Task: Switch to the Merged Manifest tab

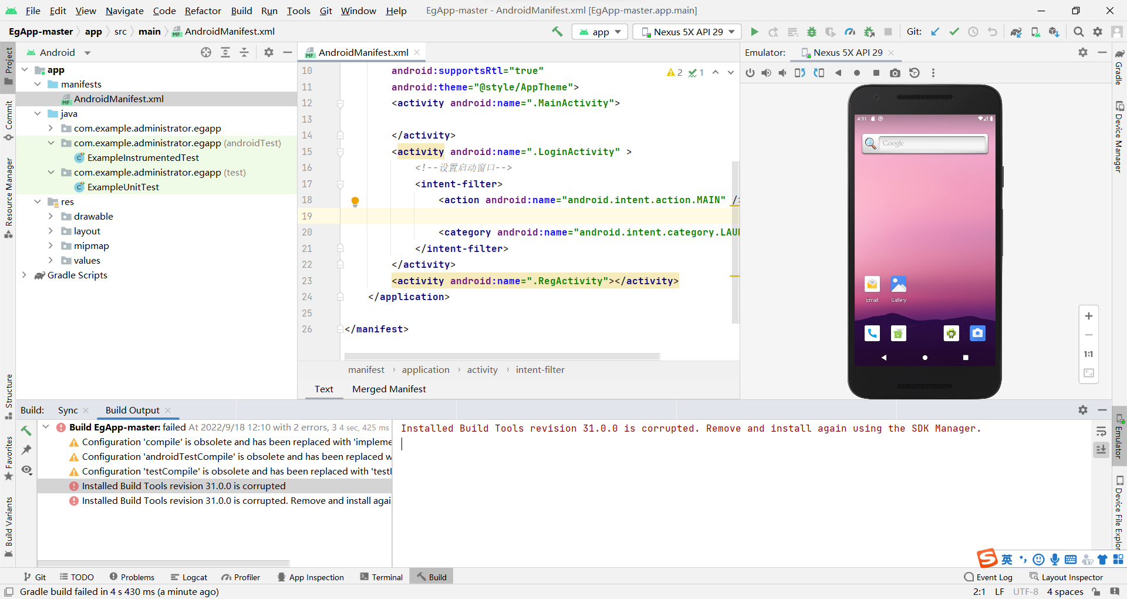Action: pos(389,389)
